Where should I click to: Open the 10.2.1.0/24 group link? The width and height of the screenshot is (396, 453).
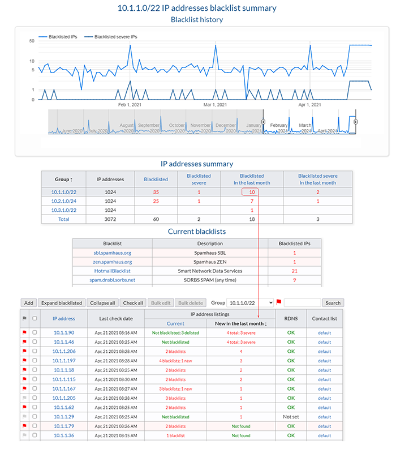click(64, 201)
